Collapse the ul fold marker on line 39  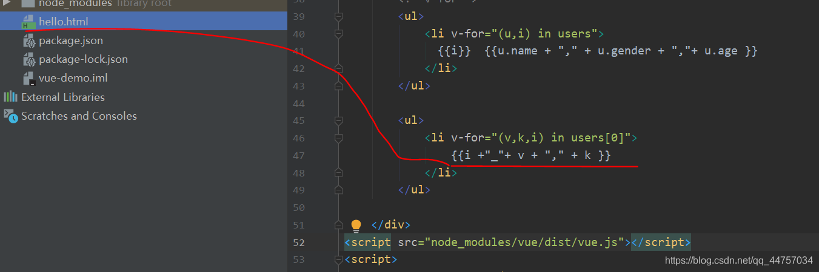[x=338, y=16]
